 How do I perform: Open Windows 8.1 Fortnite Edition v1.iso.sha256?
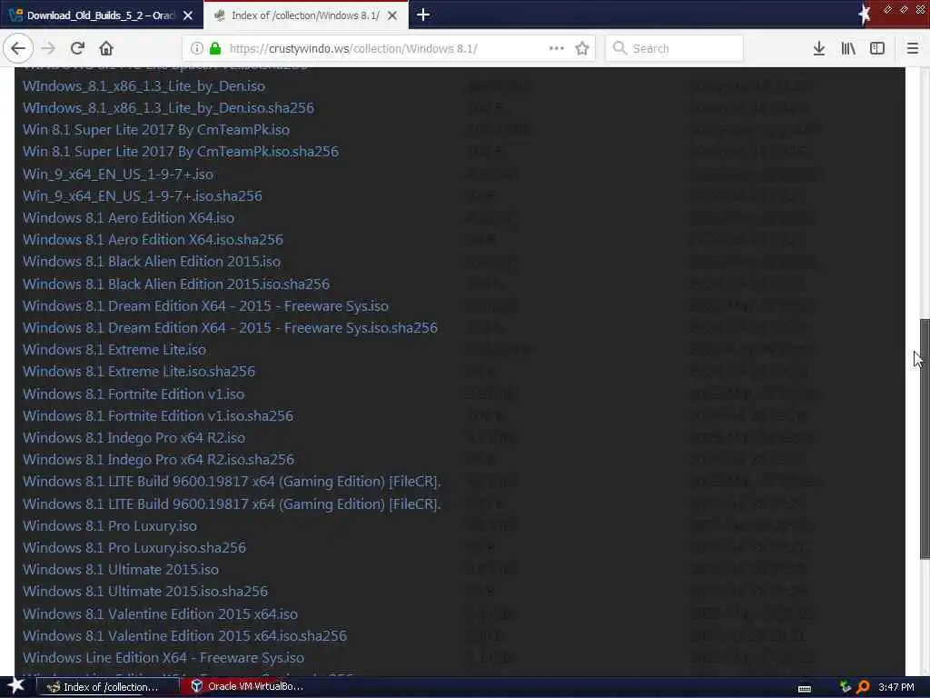coord(158,416)
